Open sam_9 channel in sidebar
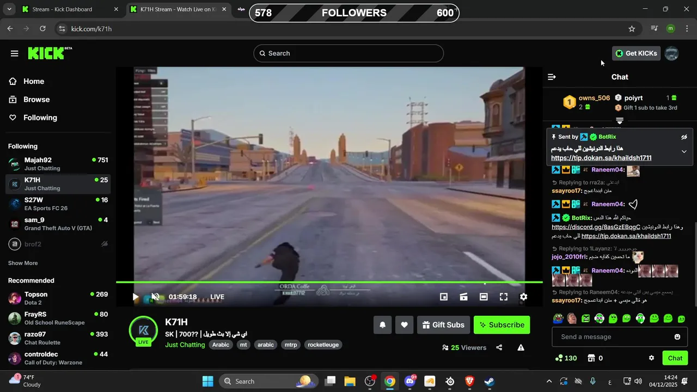 point(58,224)
